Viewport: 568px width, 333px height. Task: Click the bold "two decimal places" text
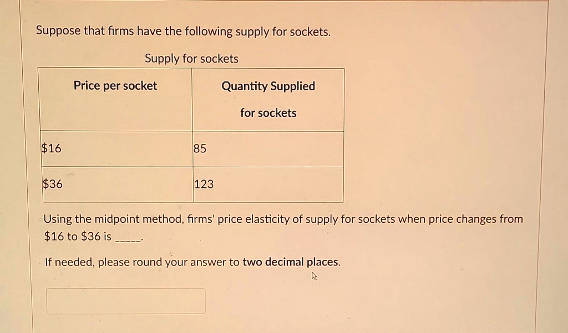(291, 262)
